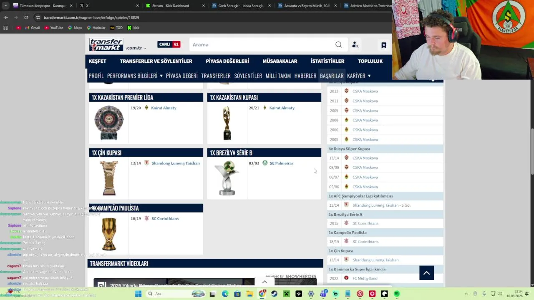Click the CANLI 61 live button
This screenshot has height=300, width=534.
click(x=169, y=45)
